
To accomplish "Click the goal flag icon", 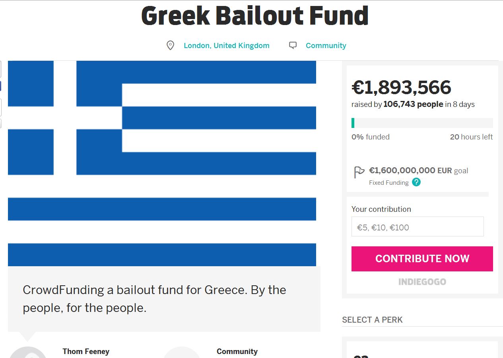I will 359,172.
